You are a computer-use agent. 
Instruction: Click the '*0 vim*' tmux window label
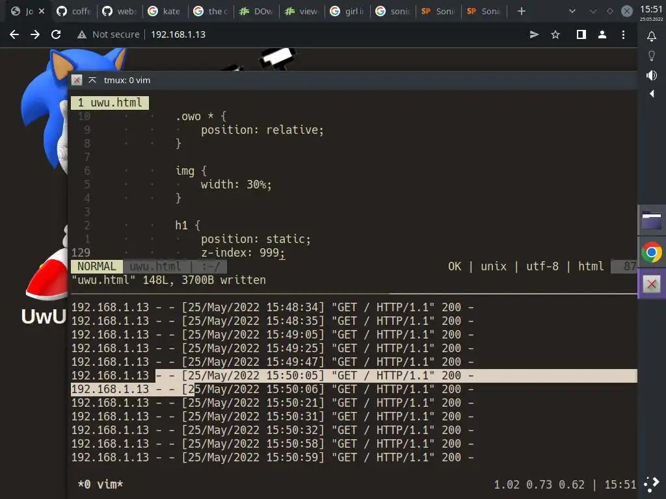coord(100,484)
